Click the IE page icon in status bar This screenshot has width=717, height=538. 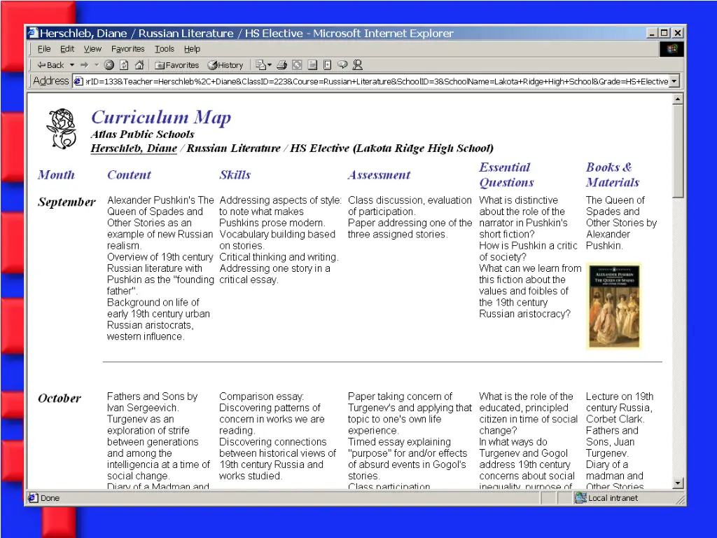tap(32, 498)
